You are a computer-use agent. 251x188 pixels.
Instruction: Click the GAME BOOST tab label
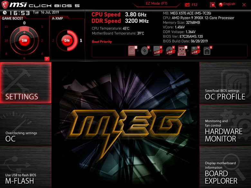13,18
